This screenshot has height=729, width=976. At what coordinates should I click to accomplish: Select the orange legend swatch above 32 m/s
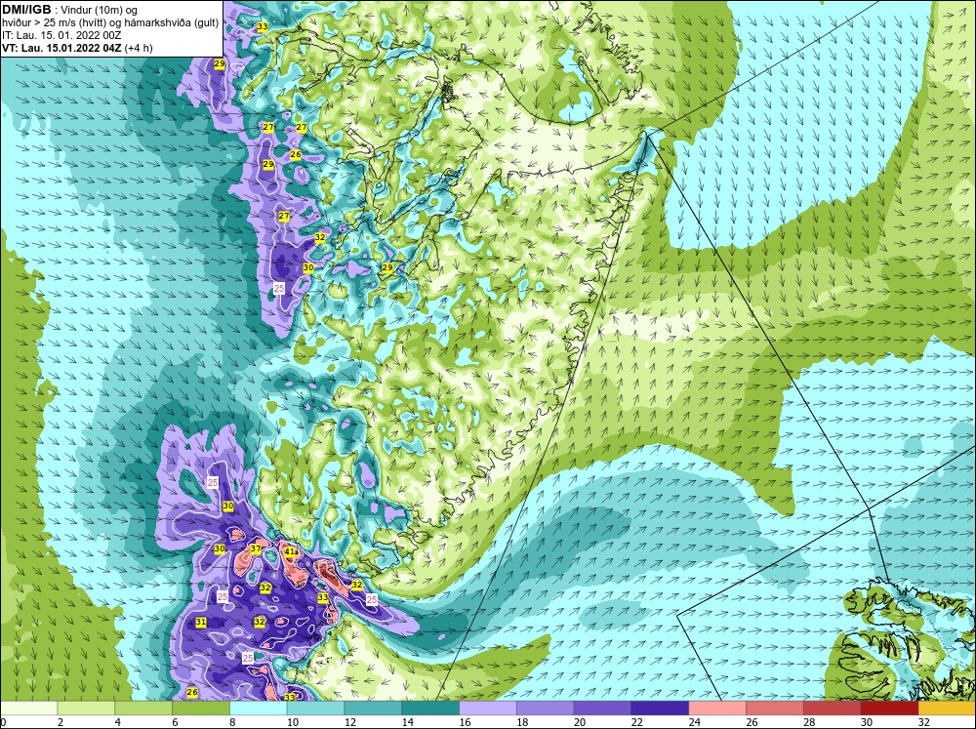947,709
